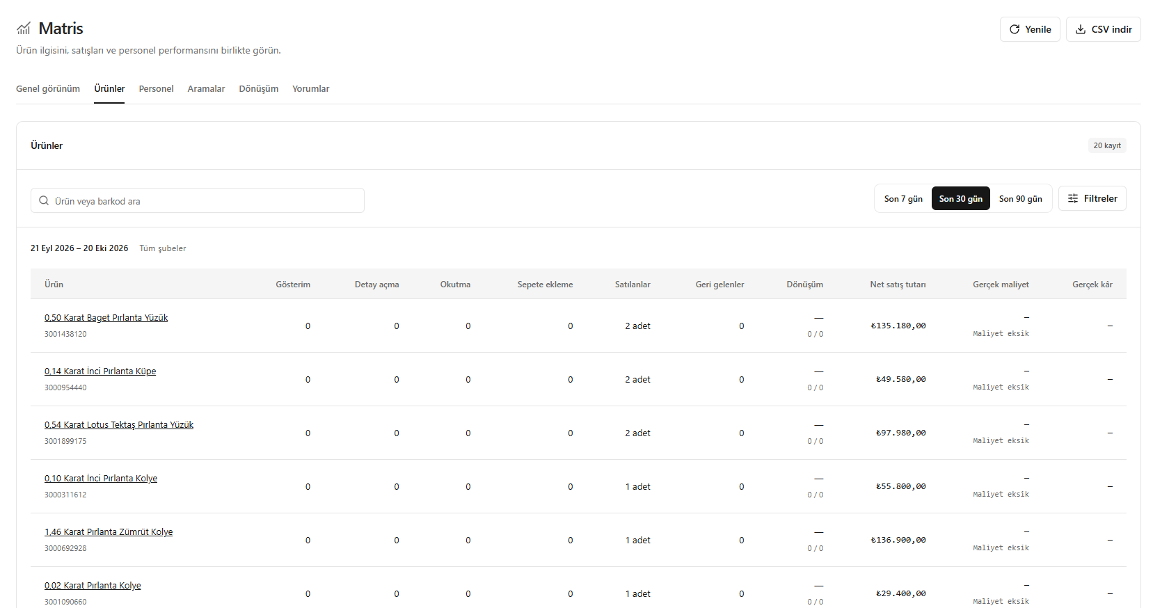Click the download icon in CSV indir
The image size is (1153, 608).
1081,29
